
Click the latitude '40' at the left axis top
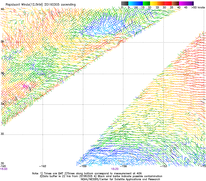pos(2,9)
